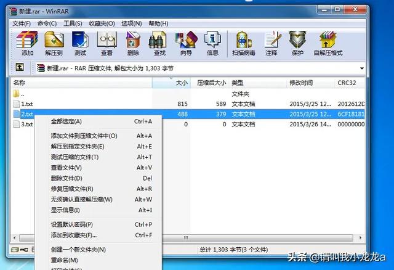Click the 3.txt file icon

[x=17, y=125]
